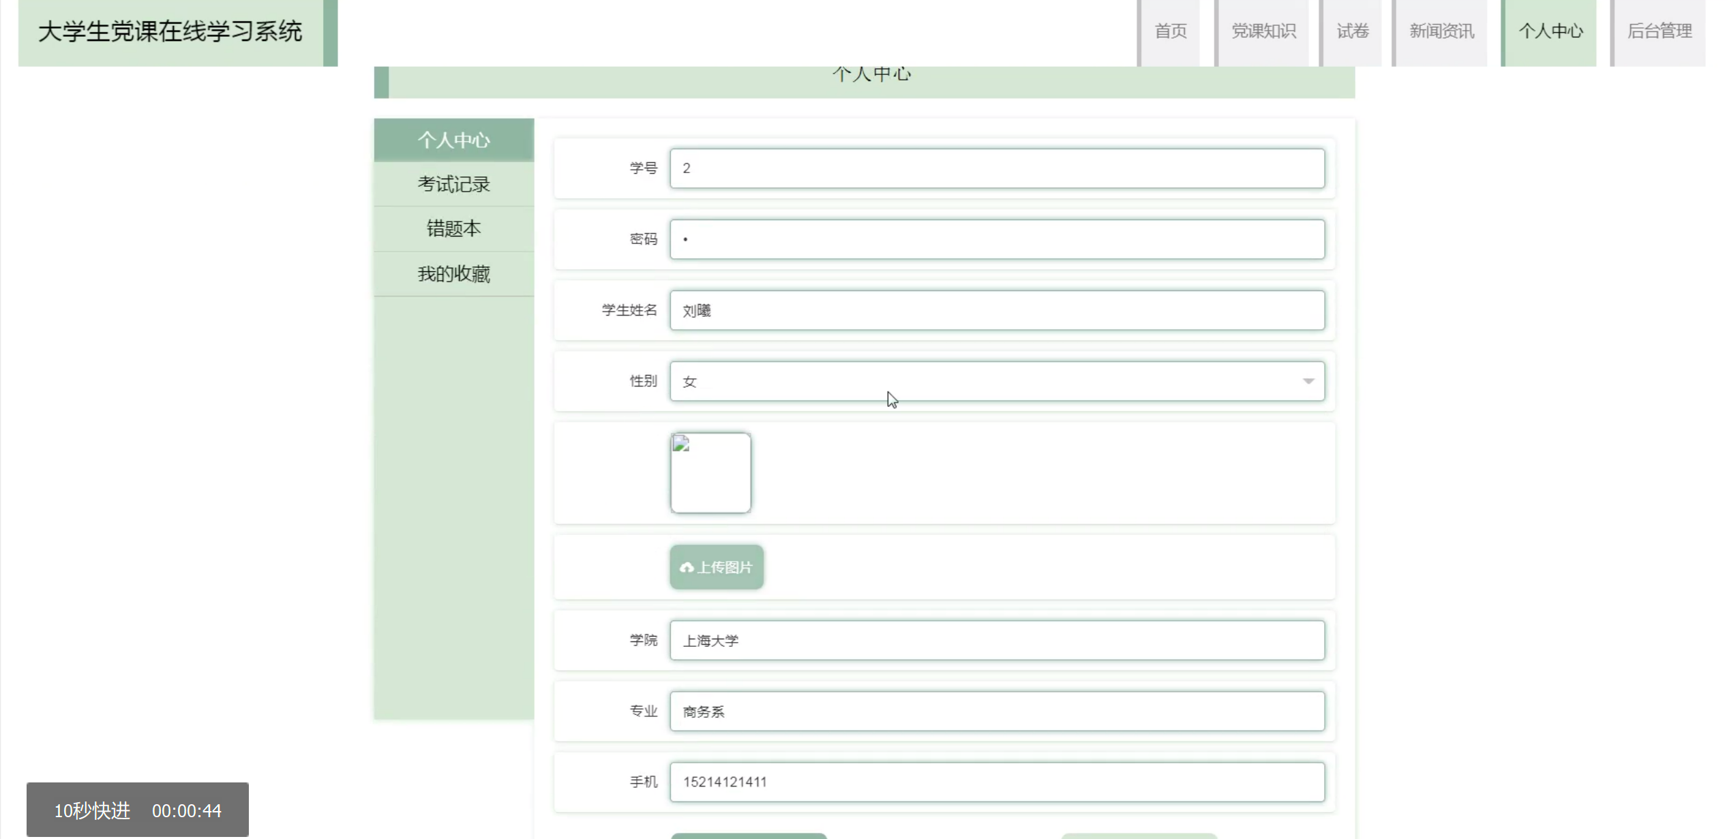Open the 首页 home tab
Image resolution: width=1727 pixels, height=839 pixels.
[1170, 31]
